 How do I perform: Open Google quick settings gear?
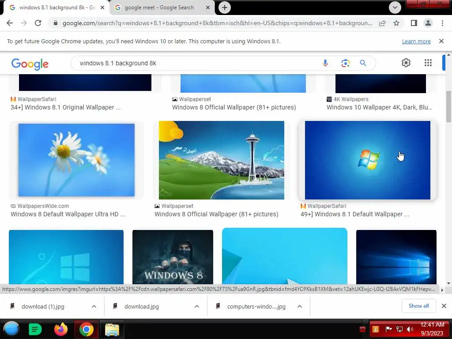[406, 63]
